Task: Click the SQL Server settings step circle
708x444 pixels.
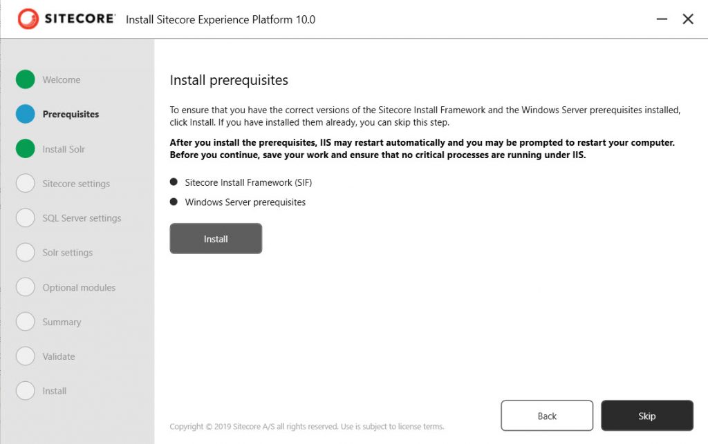Action: pos(26,218)
